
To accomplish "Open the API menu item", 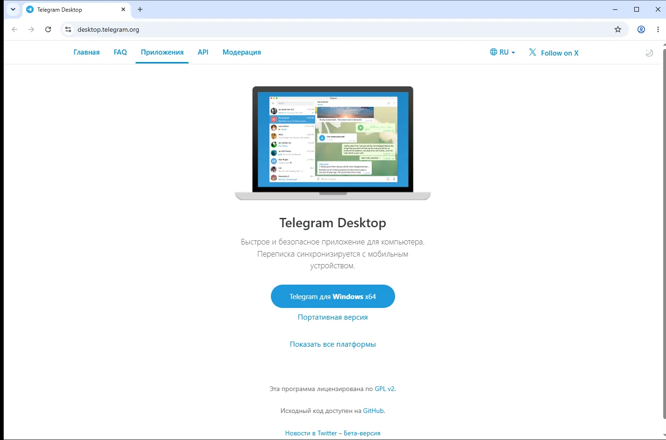I will pyautogui.click(x=203, y=52).
